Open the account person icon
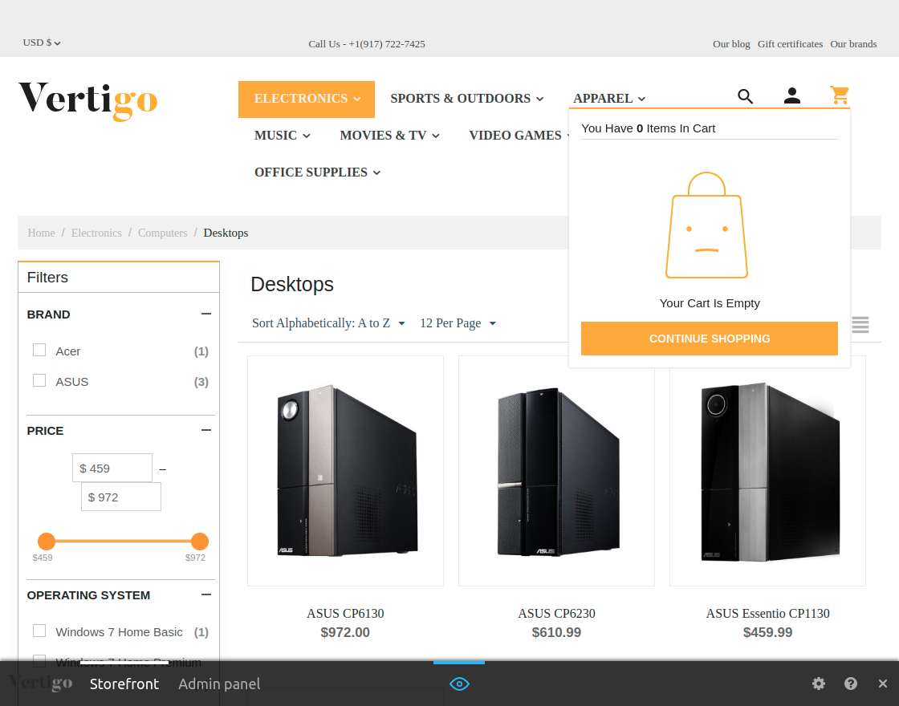 (x=792, y=95)
